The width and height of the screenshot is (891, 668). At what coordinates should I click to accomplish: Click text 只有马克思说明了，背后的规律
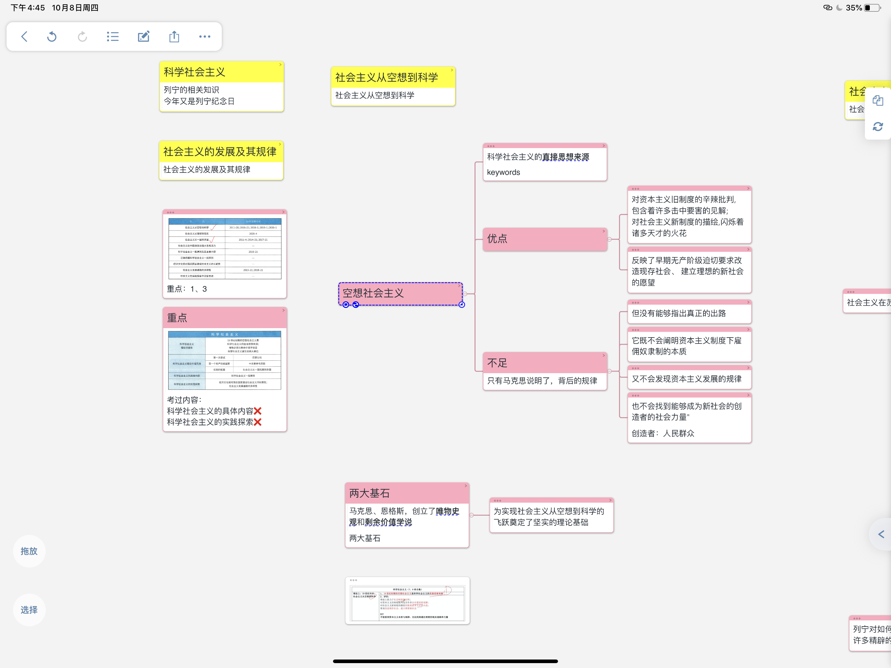tap(542, 380)
